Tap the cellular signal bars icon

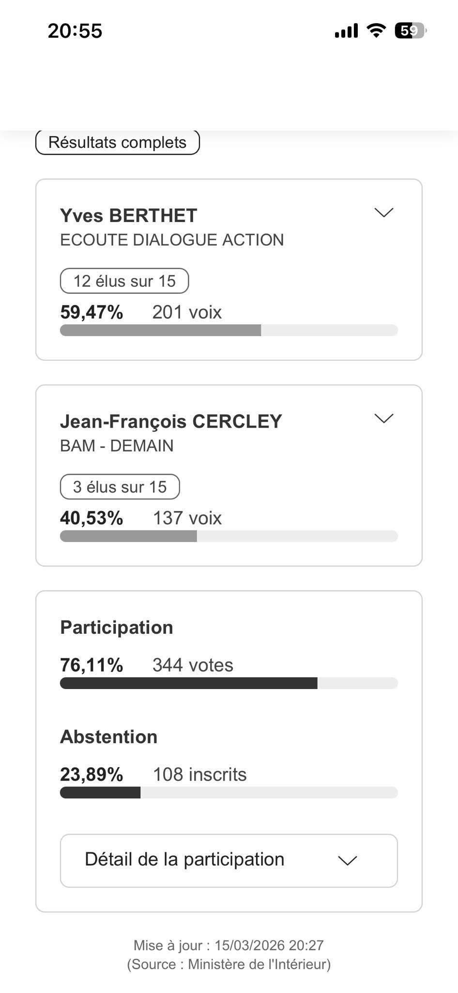[346, 31]
